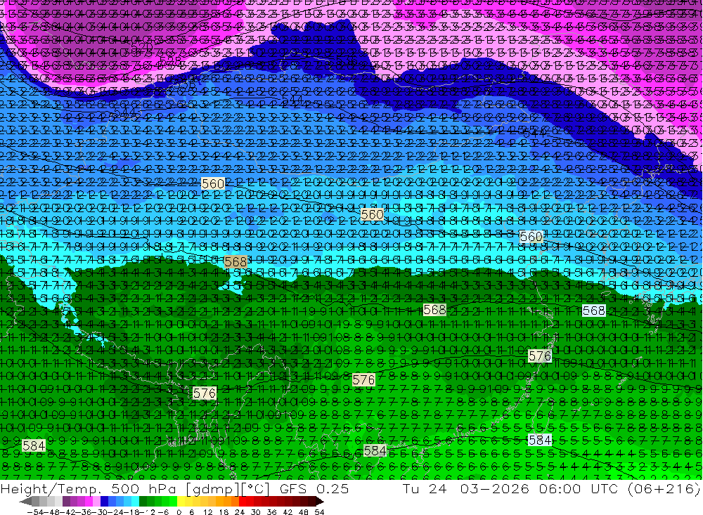The height and width of the screenshot is (515, 703).
Task: Click the leftmost boxed '576' contour label
Action: pyautogui.click(x=205, y=393)
